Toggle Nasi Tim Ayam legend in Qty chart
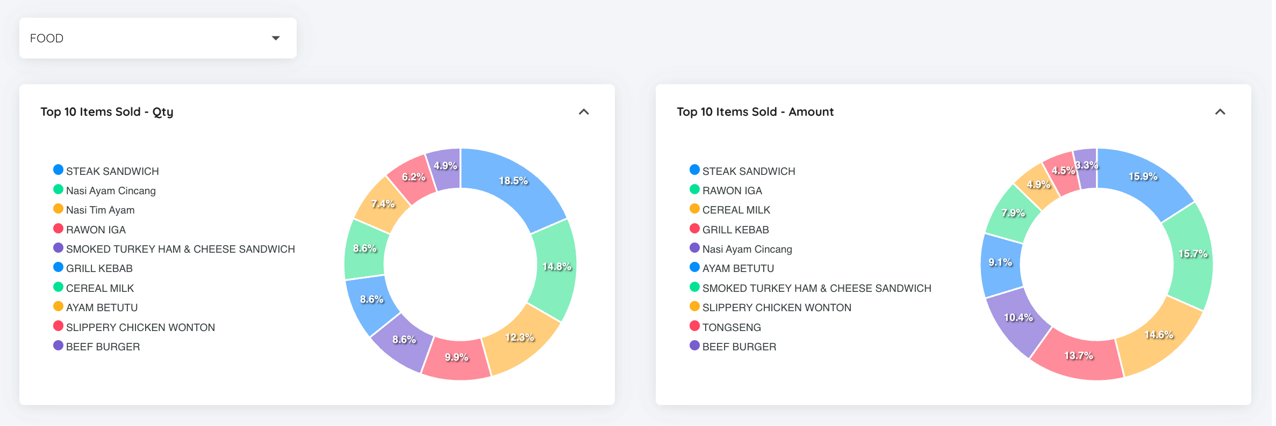This screenshot has width=1276, height=426. point(94,210)
